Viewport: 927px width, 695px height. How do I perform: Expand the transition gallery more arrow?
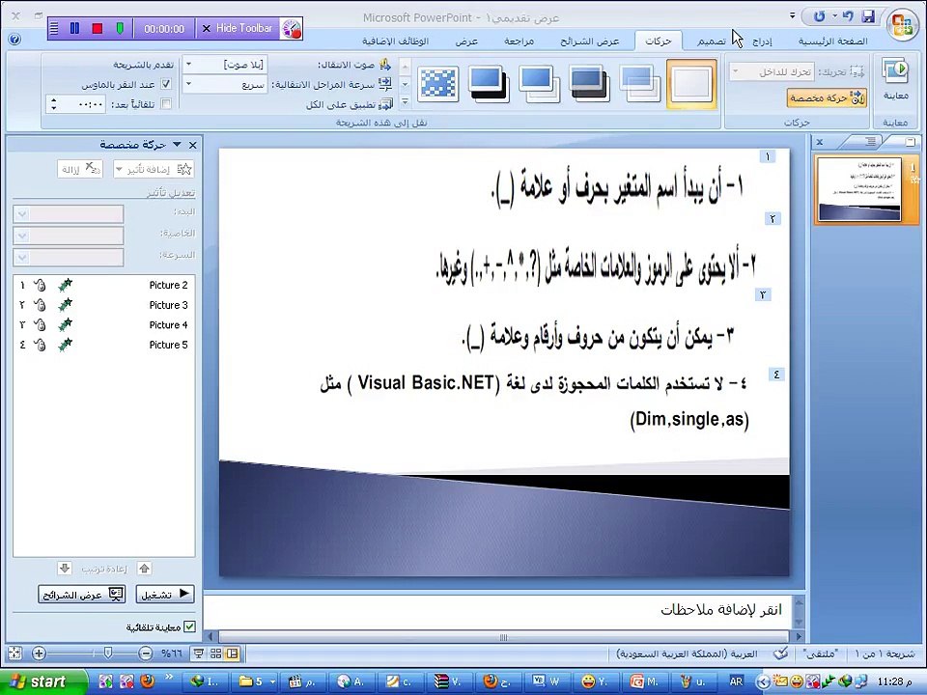pyautogui.click(x=405, y=102)
